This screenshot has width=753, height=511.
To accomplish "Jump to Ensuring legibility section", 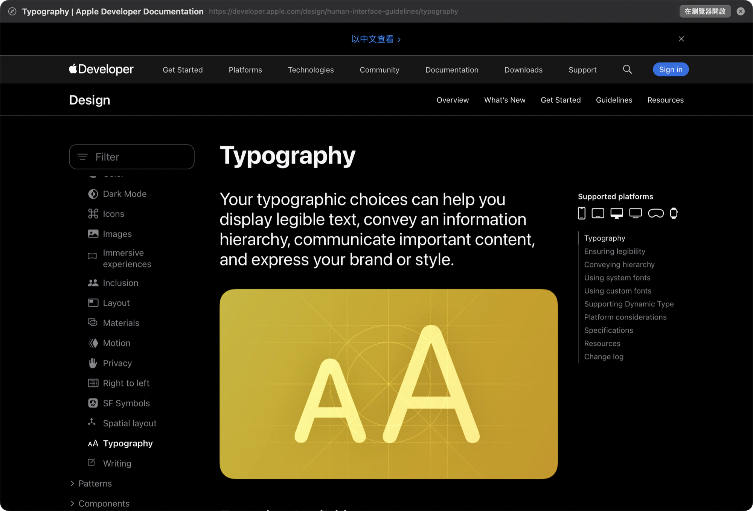I will click(x=614, y=251).
